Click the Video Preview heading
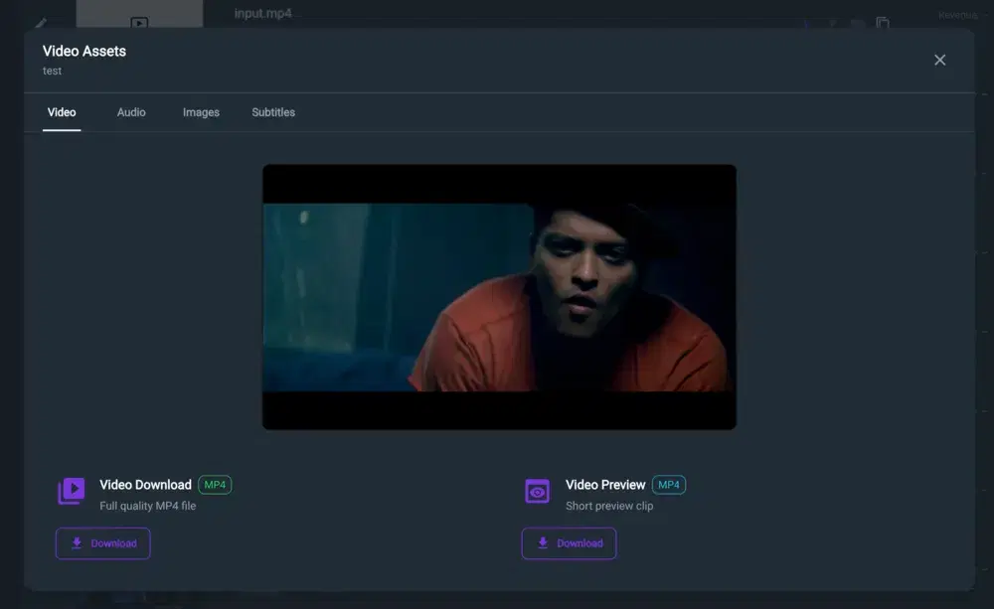This screenshot has height=609, width=994. [x=605, y=485]
